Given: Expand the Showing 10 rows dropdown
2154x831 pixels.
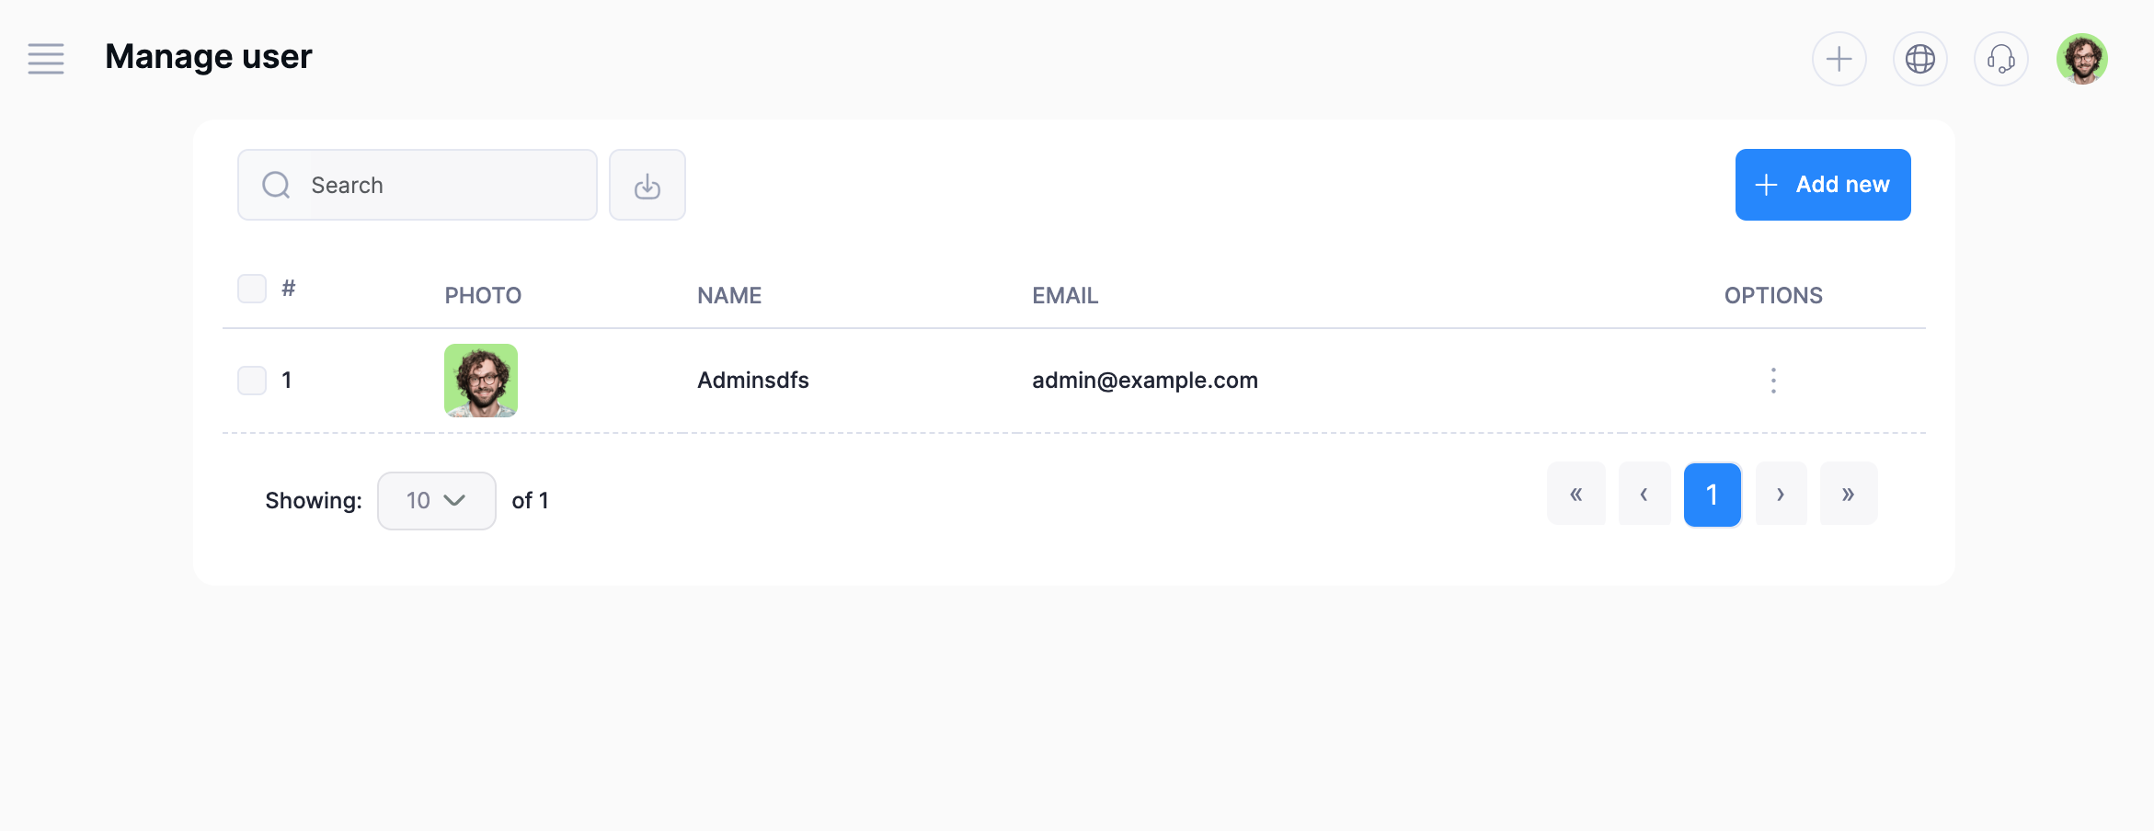Looking at the screenshot, I should coord(436,501).
